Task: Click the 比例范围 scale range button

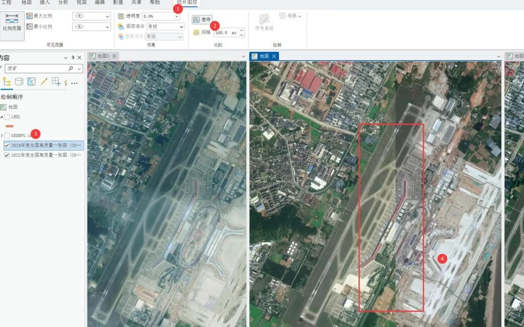Action: [x=12, y=26]
